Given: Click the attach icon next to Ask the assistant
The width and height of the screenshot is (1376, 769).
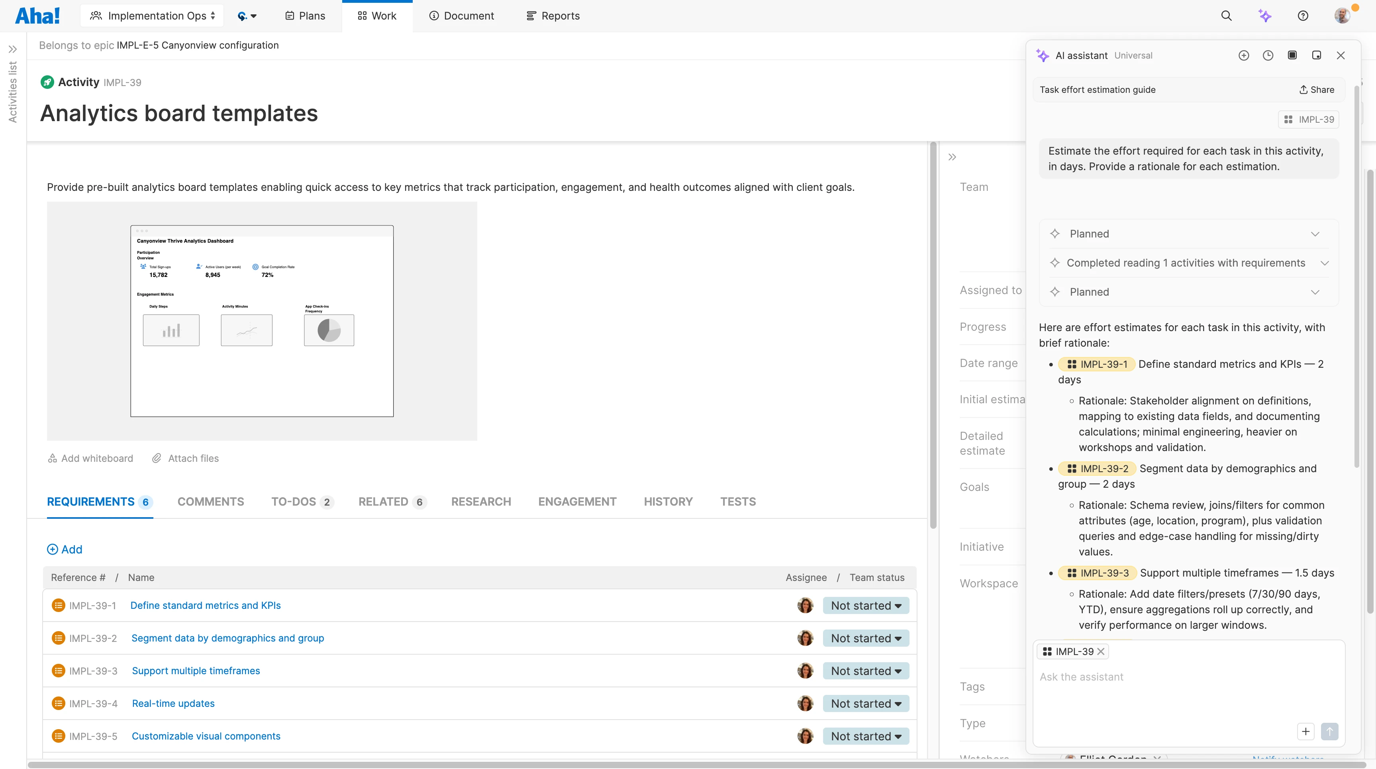Looking at the screenshot, I should click(1307, 732).
